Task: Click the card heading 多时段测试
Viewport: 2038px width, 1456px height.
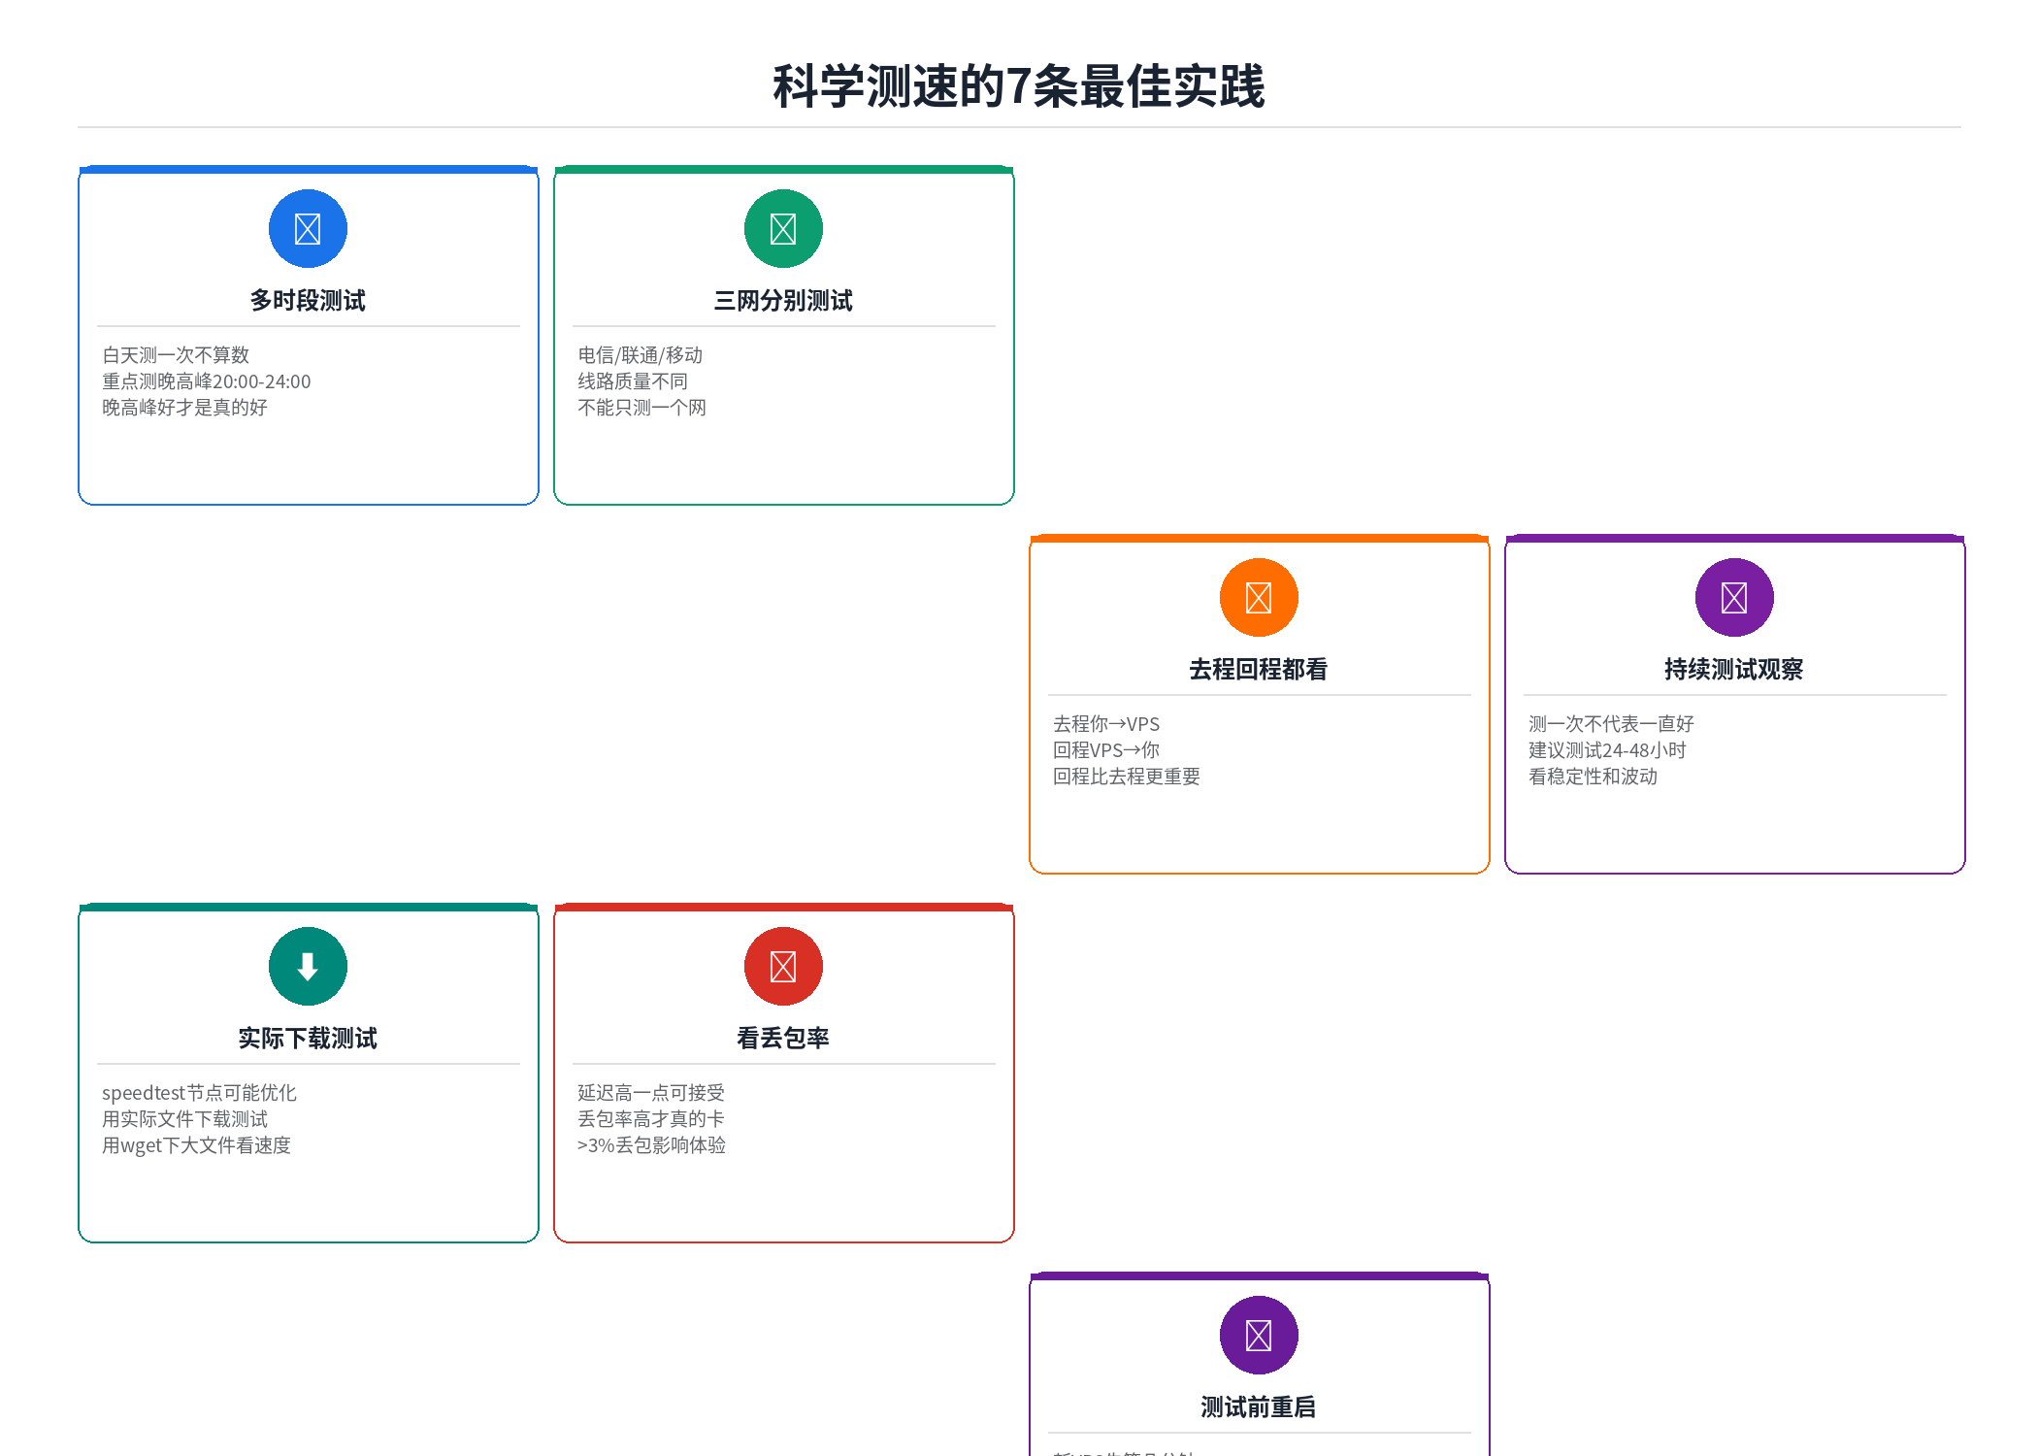Action: (x=308, y=301)
